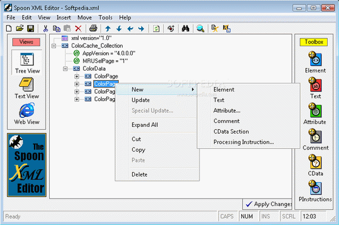Open Text View in the Views panel
339x225 pixels.
click(x=27, y=88)
